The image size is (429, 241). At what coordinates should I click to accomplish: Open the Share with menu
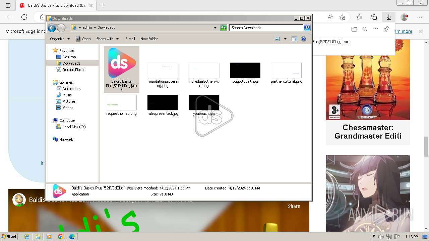107,39
